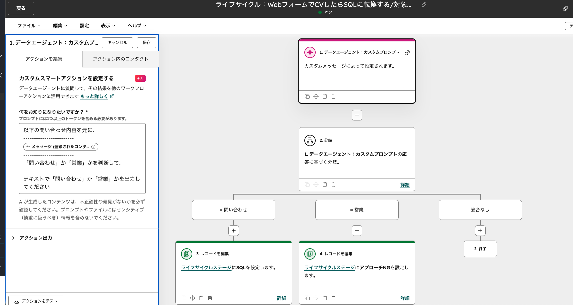Click the link icon on step 1 card header
The width and height of the screenshot is (573, 305).
point(407,53)
